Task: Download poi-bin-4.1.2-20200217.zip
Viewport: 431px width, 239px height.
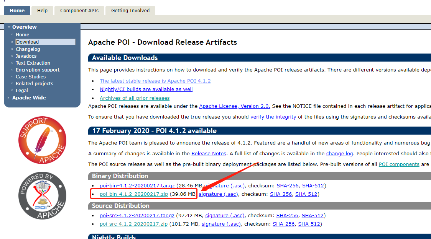Action: point(134,194)
